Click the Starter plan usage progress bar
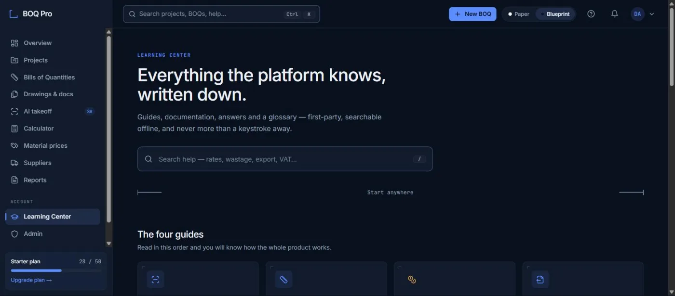Viewport: 675px width, 296px height. click(x=56, y=270)
